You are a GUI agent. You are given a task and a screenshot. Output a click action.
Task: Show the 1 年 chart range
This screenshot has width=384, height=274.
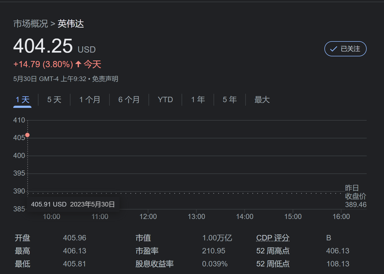(198, 100)
